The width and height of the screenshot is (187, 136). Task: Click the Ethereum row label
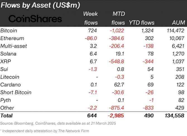click(x=12, y=38)
